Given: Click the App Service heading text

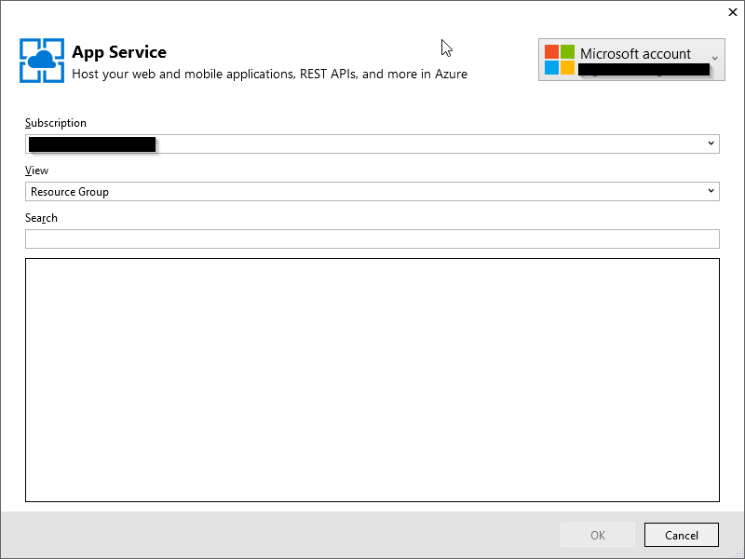Looking at the screenshot, I should (x=119, y=52).
